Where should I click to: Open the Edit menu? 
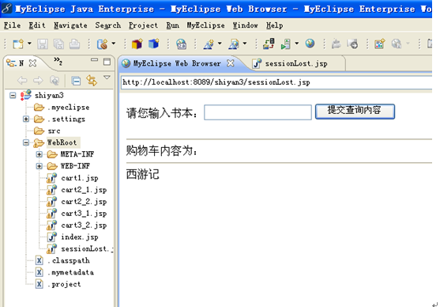37,25
